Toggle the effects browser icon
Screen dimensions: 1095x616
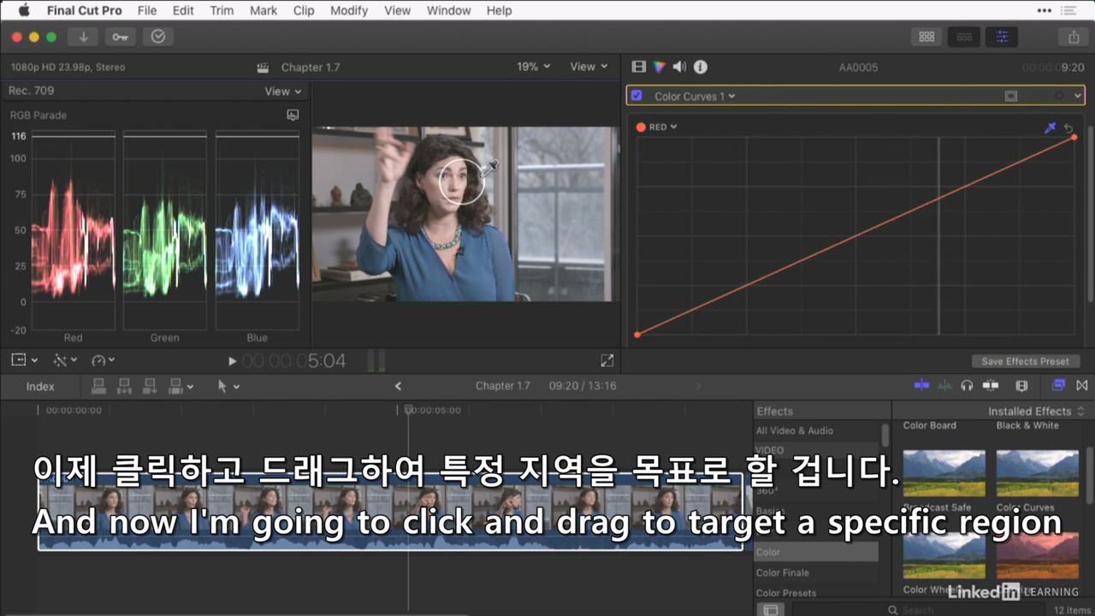(x=1059, y=386)
